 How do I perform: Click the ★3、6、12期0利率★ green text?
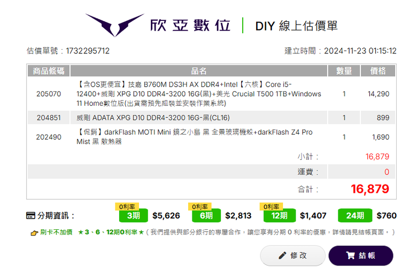tap(111, 232)
